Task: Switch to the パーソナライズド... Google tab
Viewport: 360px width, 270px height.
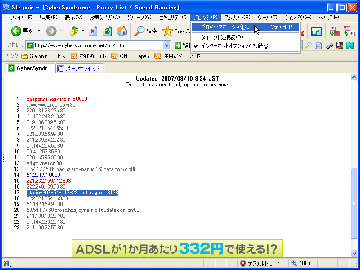Action: tap(80, 68)
